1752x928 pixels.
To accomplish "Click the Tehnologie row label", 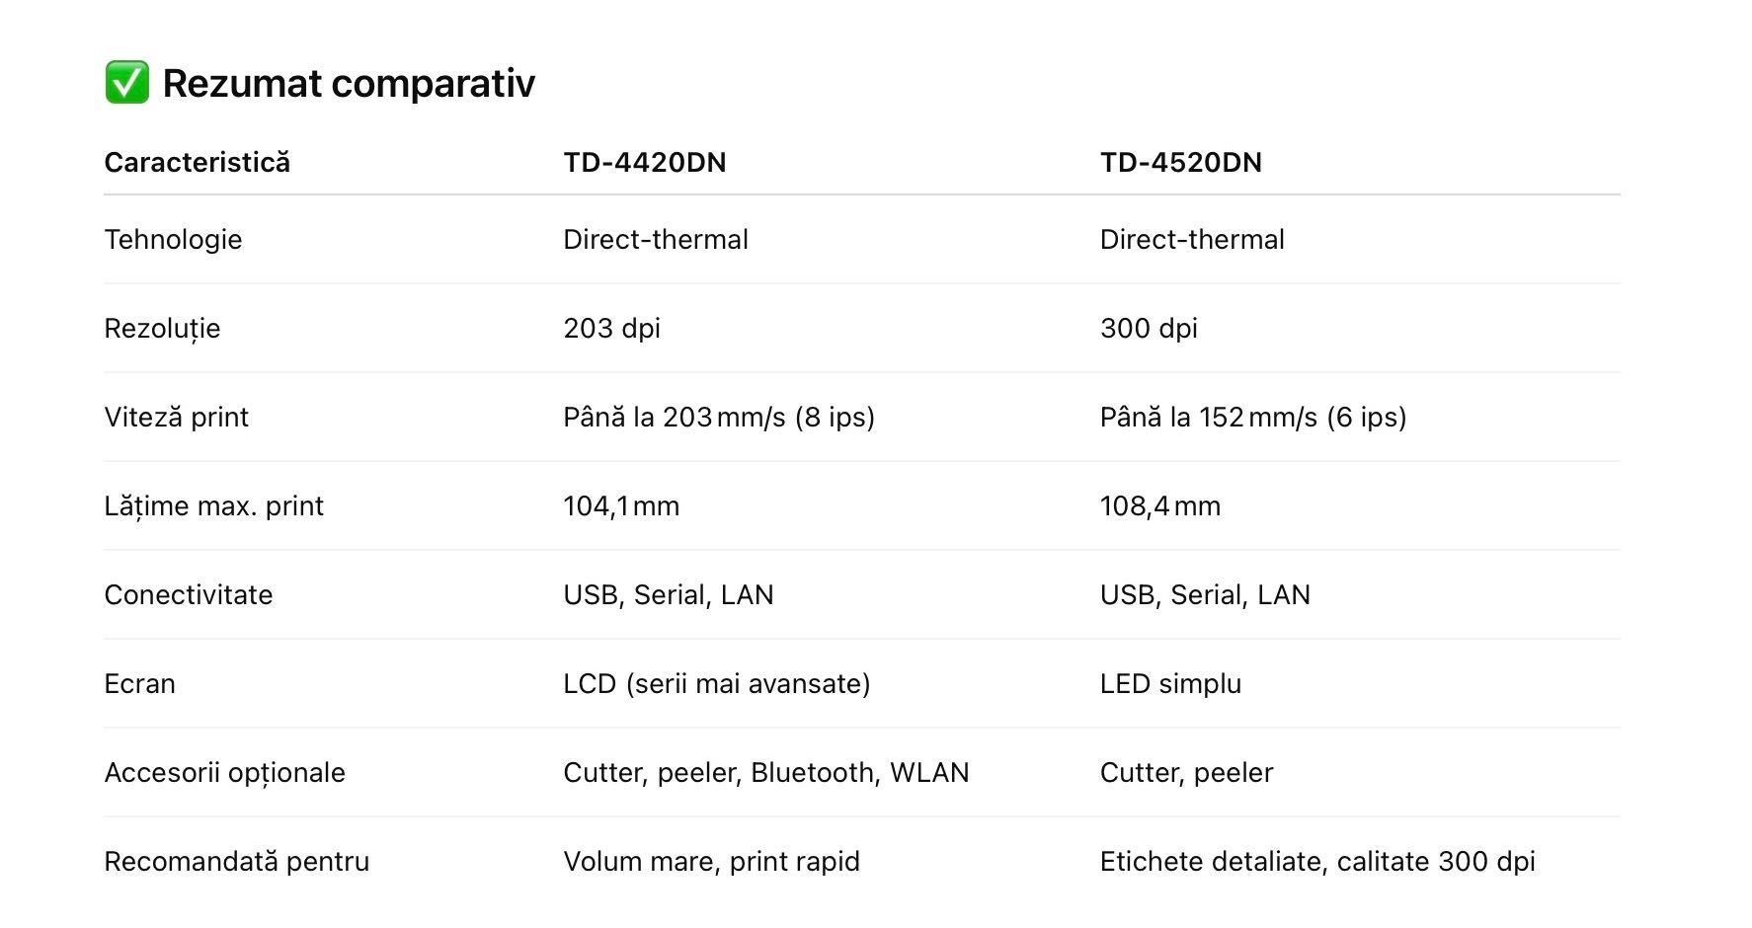I will (173, 240).
